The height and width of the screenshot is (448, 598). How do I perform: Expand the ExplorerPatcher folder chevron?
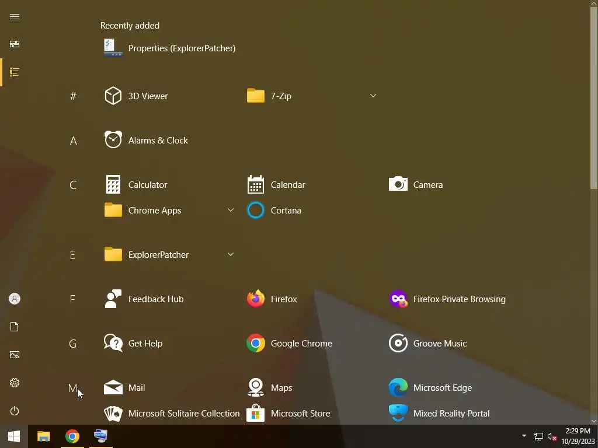tap(230, 254)
